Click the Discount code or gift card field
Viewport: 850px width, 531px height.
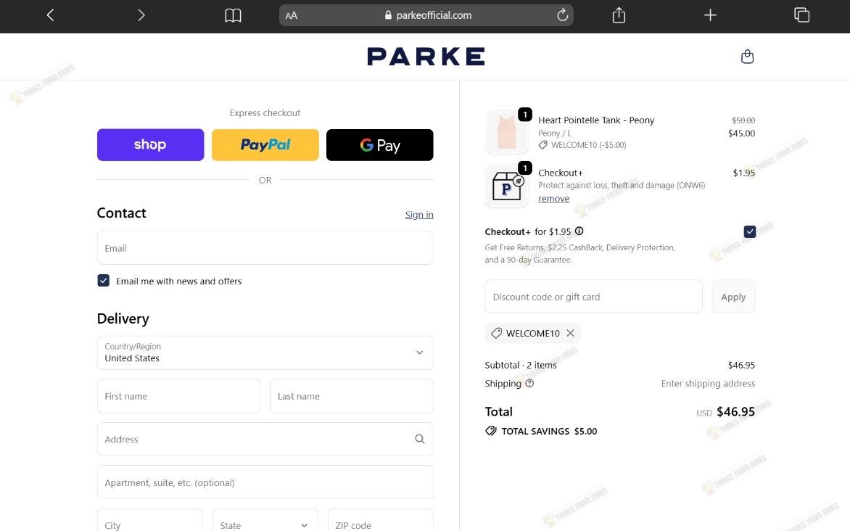(593, 297)
